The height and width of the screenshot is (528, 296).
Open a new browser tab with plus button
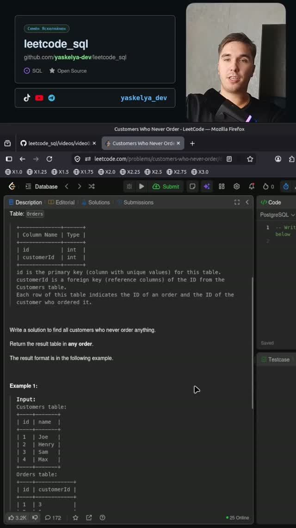192,144
